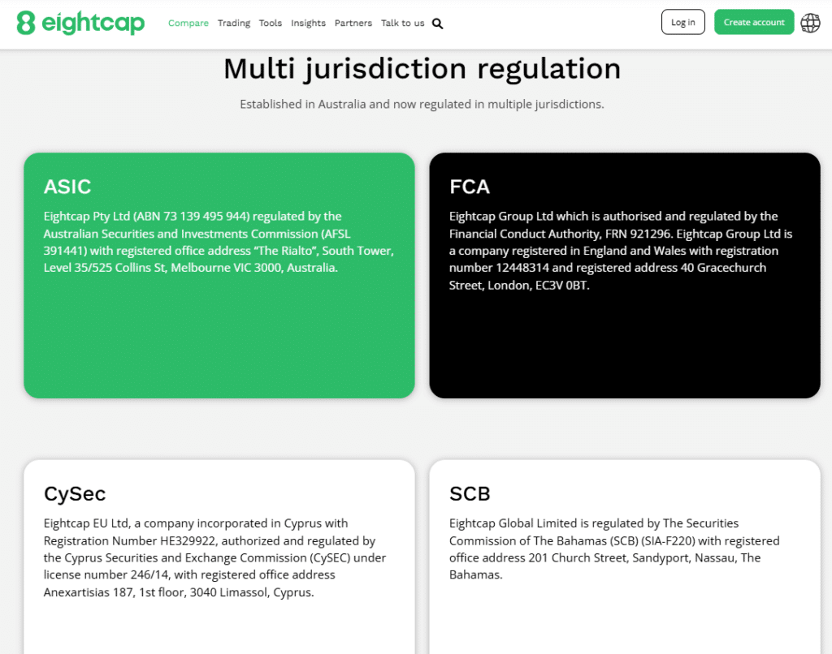The height and width of the screenshot is (654, 832).
Task: Open the Trading menu
Action: point(234,23)
